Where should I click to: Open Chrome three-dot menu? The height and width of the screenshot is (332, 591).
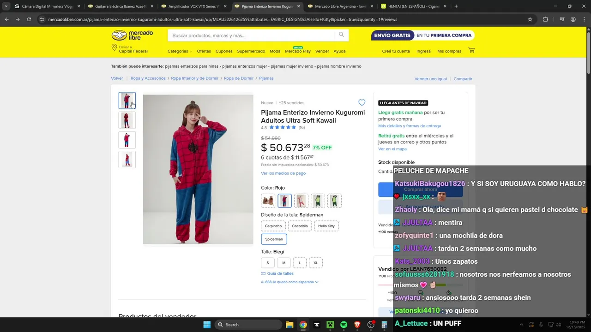pyautogui.click(x=584, y=19)
